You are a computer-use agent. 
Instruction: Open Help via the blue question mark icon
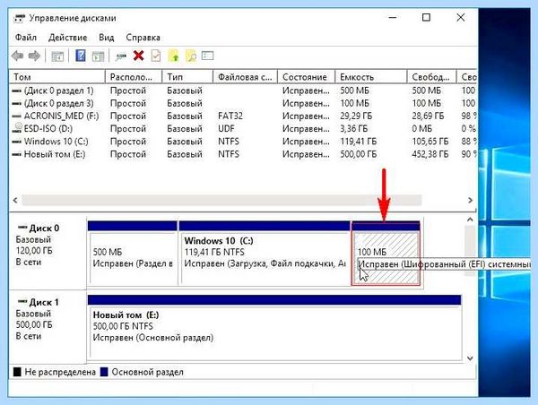(x=81, y=56)
